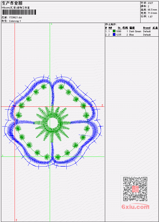Click the height value 66.5 mm
The height and width of the screenshot is (222, 159).
[152, 10]
